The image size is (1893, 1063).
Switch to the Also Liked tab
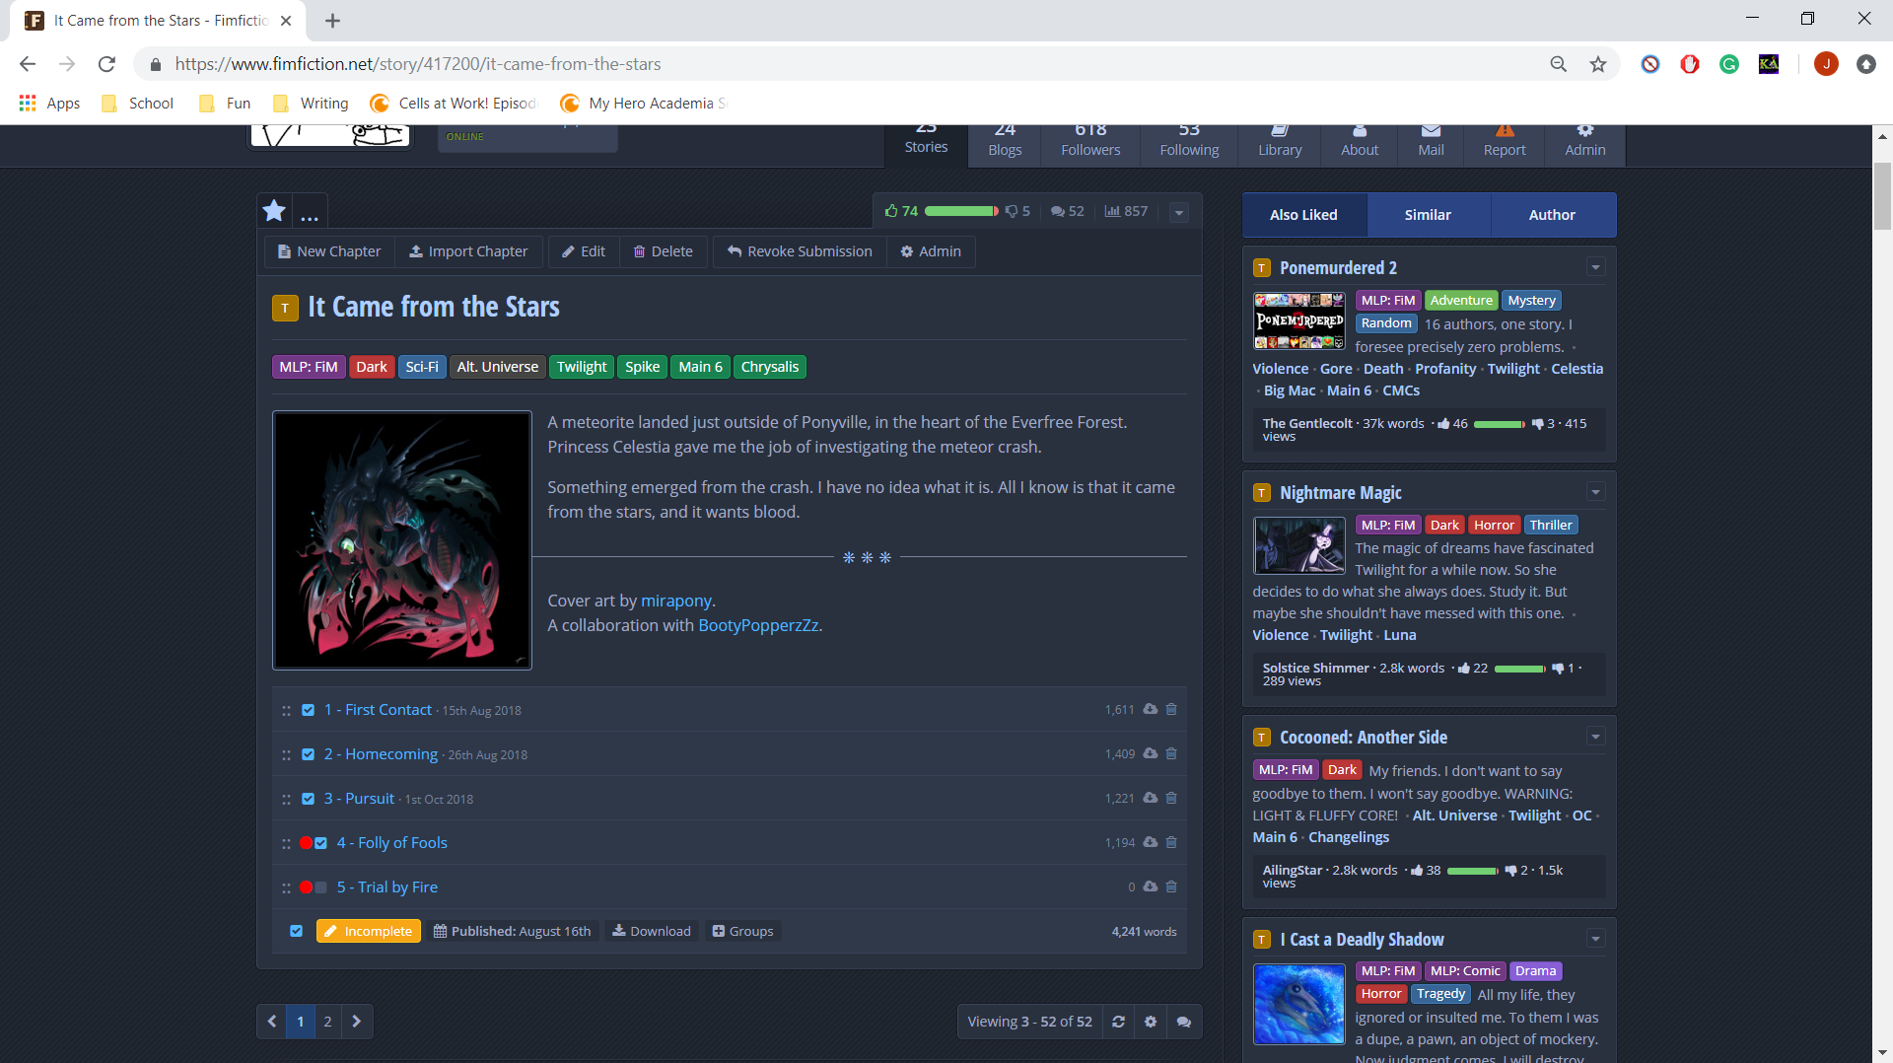(x=1303, y=215)
